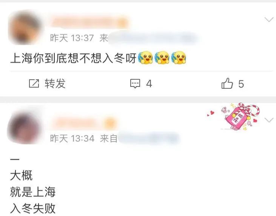Tap the third crying-smile emoji

point(179,57)
